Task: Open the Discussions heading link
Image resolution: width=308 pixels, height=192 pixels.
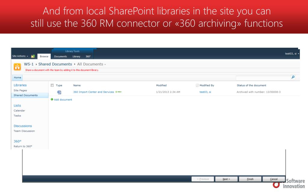Action: coord(23,126)
